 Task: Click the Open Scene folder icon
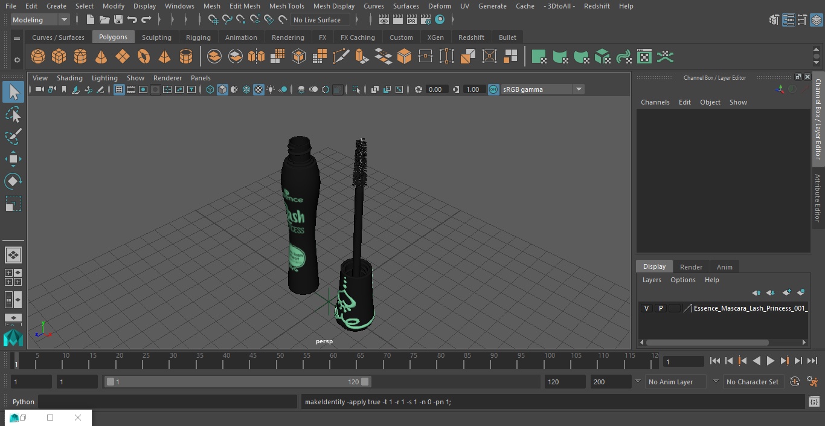104,20
